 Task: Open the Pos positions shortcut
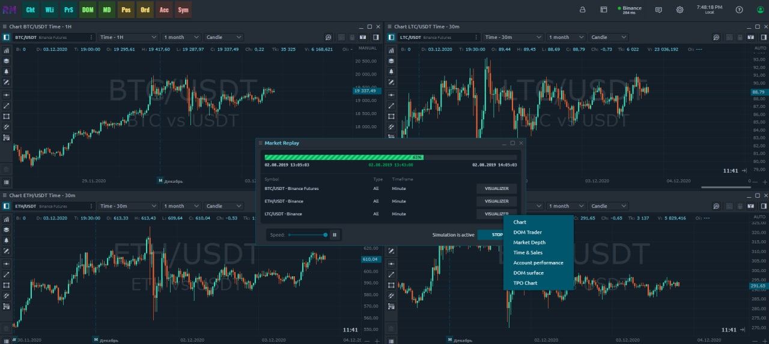pos(126,10)
